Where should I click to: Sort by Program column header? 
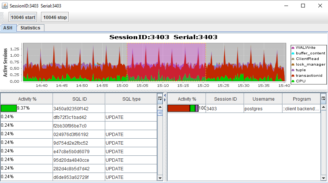tap(302, 99)
